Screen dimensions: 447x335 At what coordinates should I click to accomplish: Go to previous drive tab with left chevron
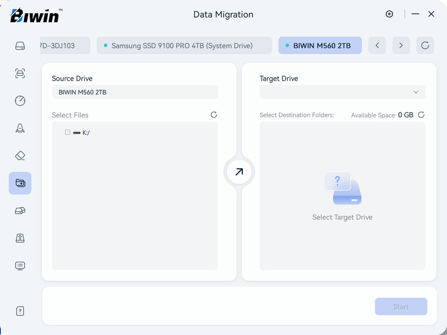[x=377, y=45]
